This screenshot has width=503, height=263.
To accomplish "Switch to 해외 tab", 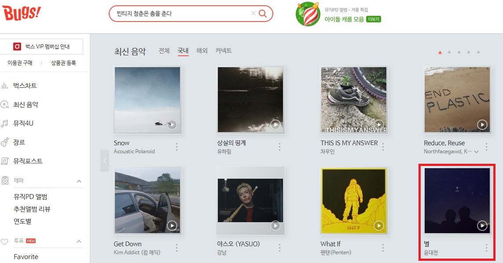I will tap(202, 50).
